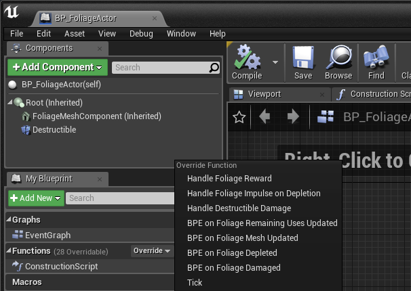Collapse the Root (Inherited) component

[x=10, y=103]
